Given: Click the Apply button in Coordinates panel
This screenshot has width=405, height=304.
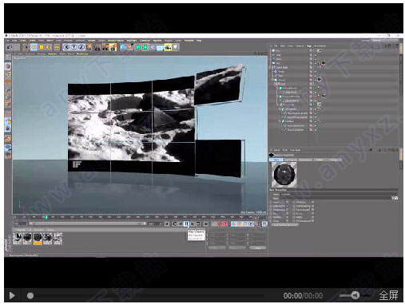Looking at the screenshot, I should tap(257, 248).
